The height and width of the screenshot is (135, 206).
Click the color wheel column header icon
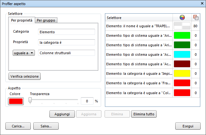click(x=182, y=17)
